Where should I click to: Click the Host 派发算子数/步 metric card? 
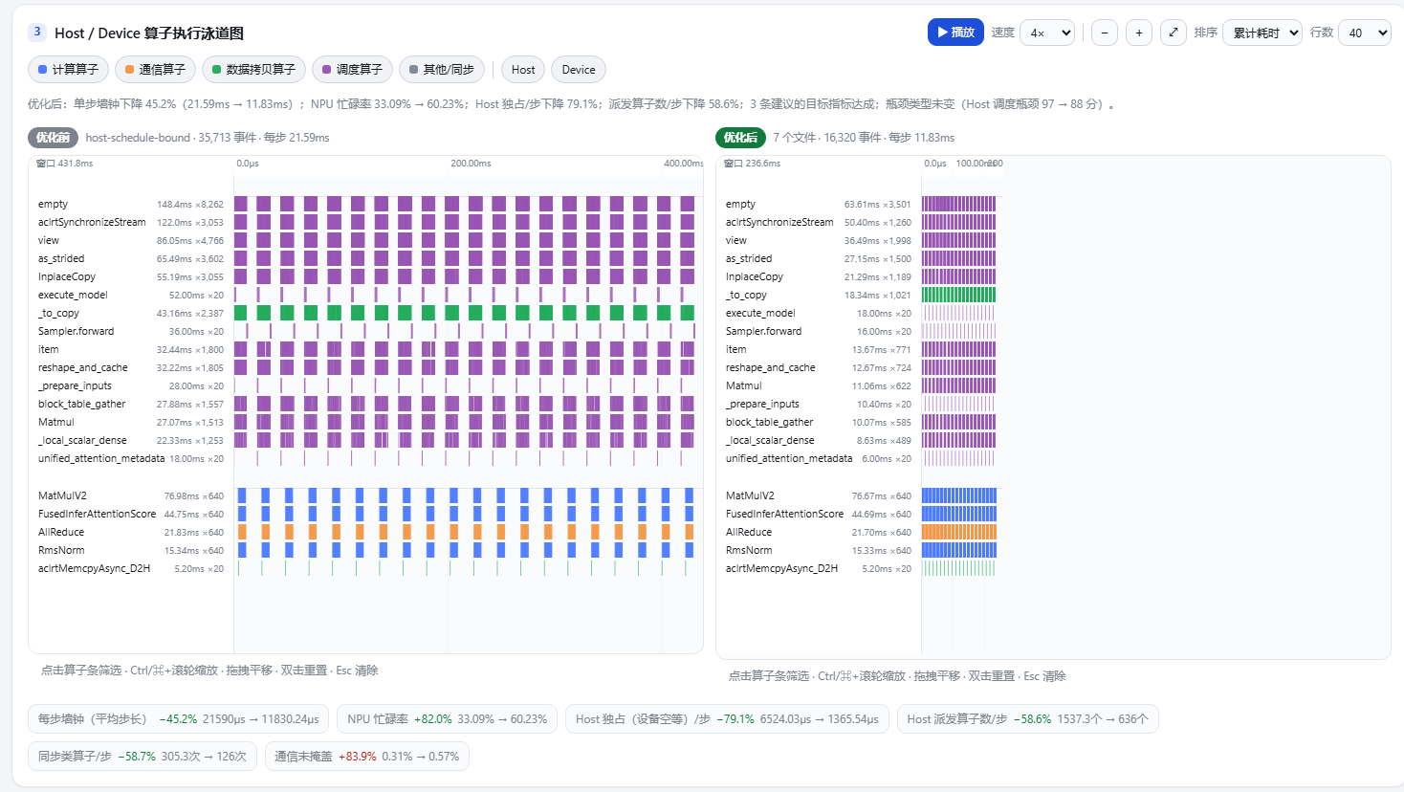point(1028,719)
